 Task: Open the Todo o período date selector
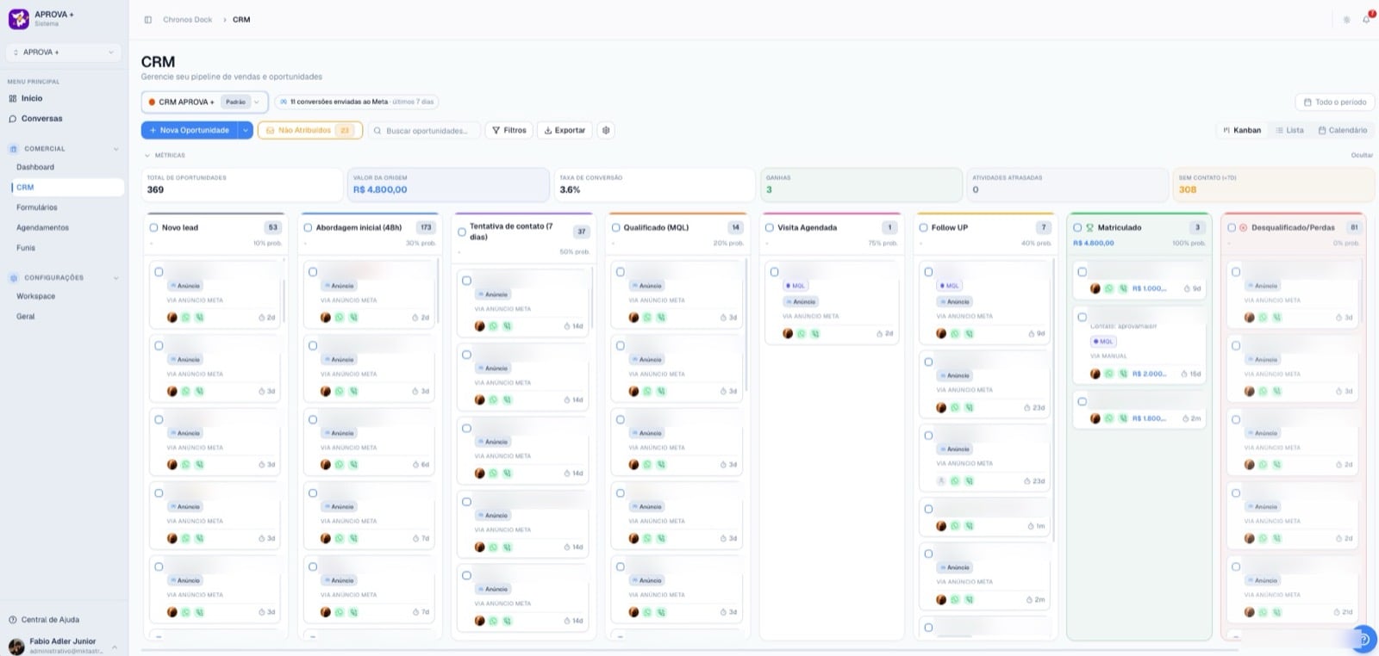pos(1334,102)
